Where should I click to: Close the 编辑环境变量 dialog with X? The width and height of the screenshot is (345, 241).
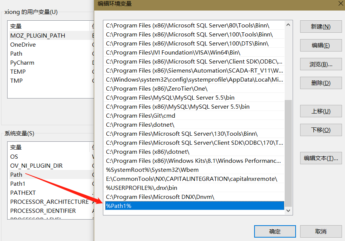(x=340, y=4)
